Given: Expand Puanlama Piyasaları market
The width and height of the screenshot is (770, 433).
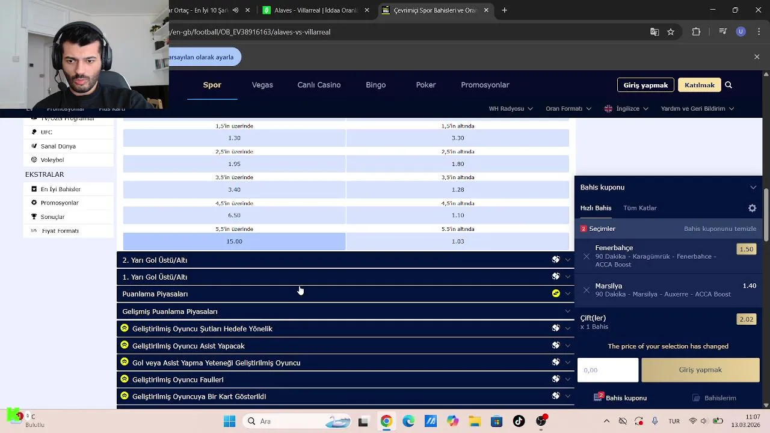Looking at the screenshot, I should coord(345,293).
